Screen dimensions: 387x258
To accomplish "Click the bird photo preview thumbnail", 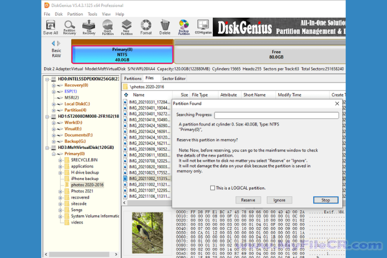I will tap(147, 233).
